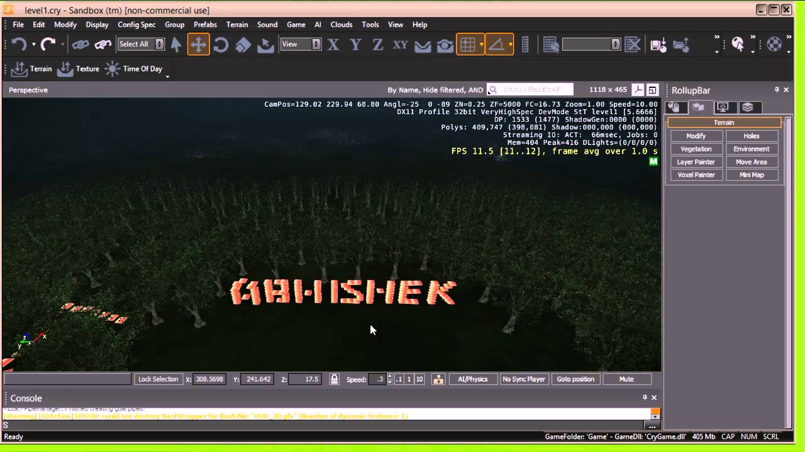
Task: Click the Redo arrow icon
Action: pyautogui.click(x=48, y=44)
